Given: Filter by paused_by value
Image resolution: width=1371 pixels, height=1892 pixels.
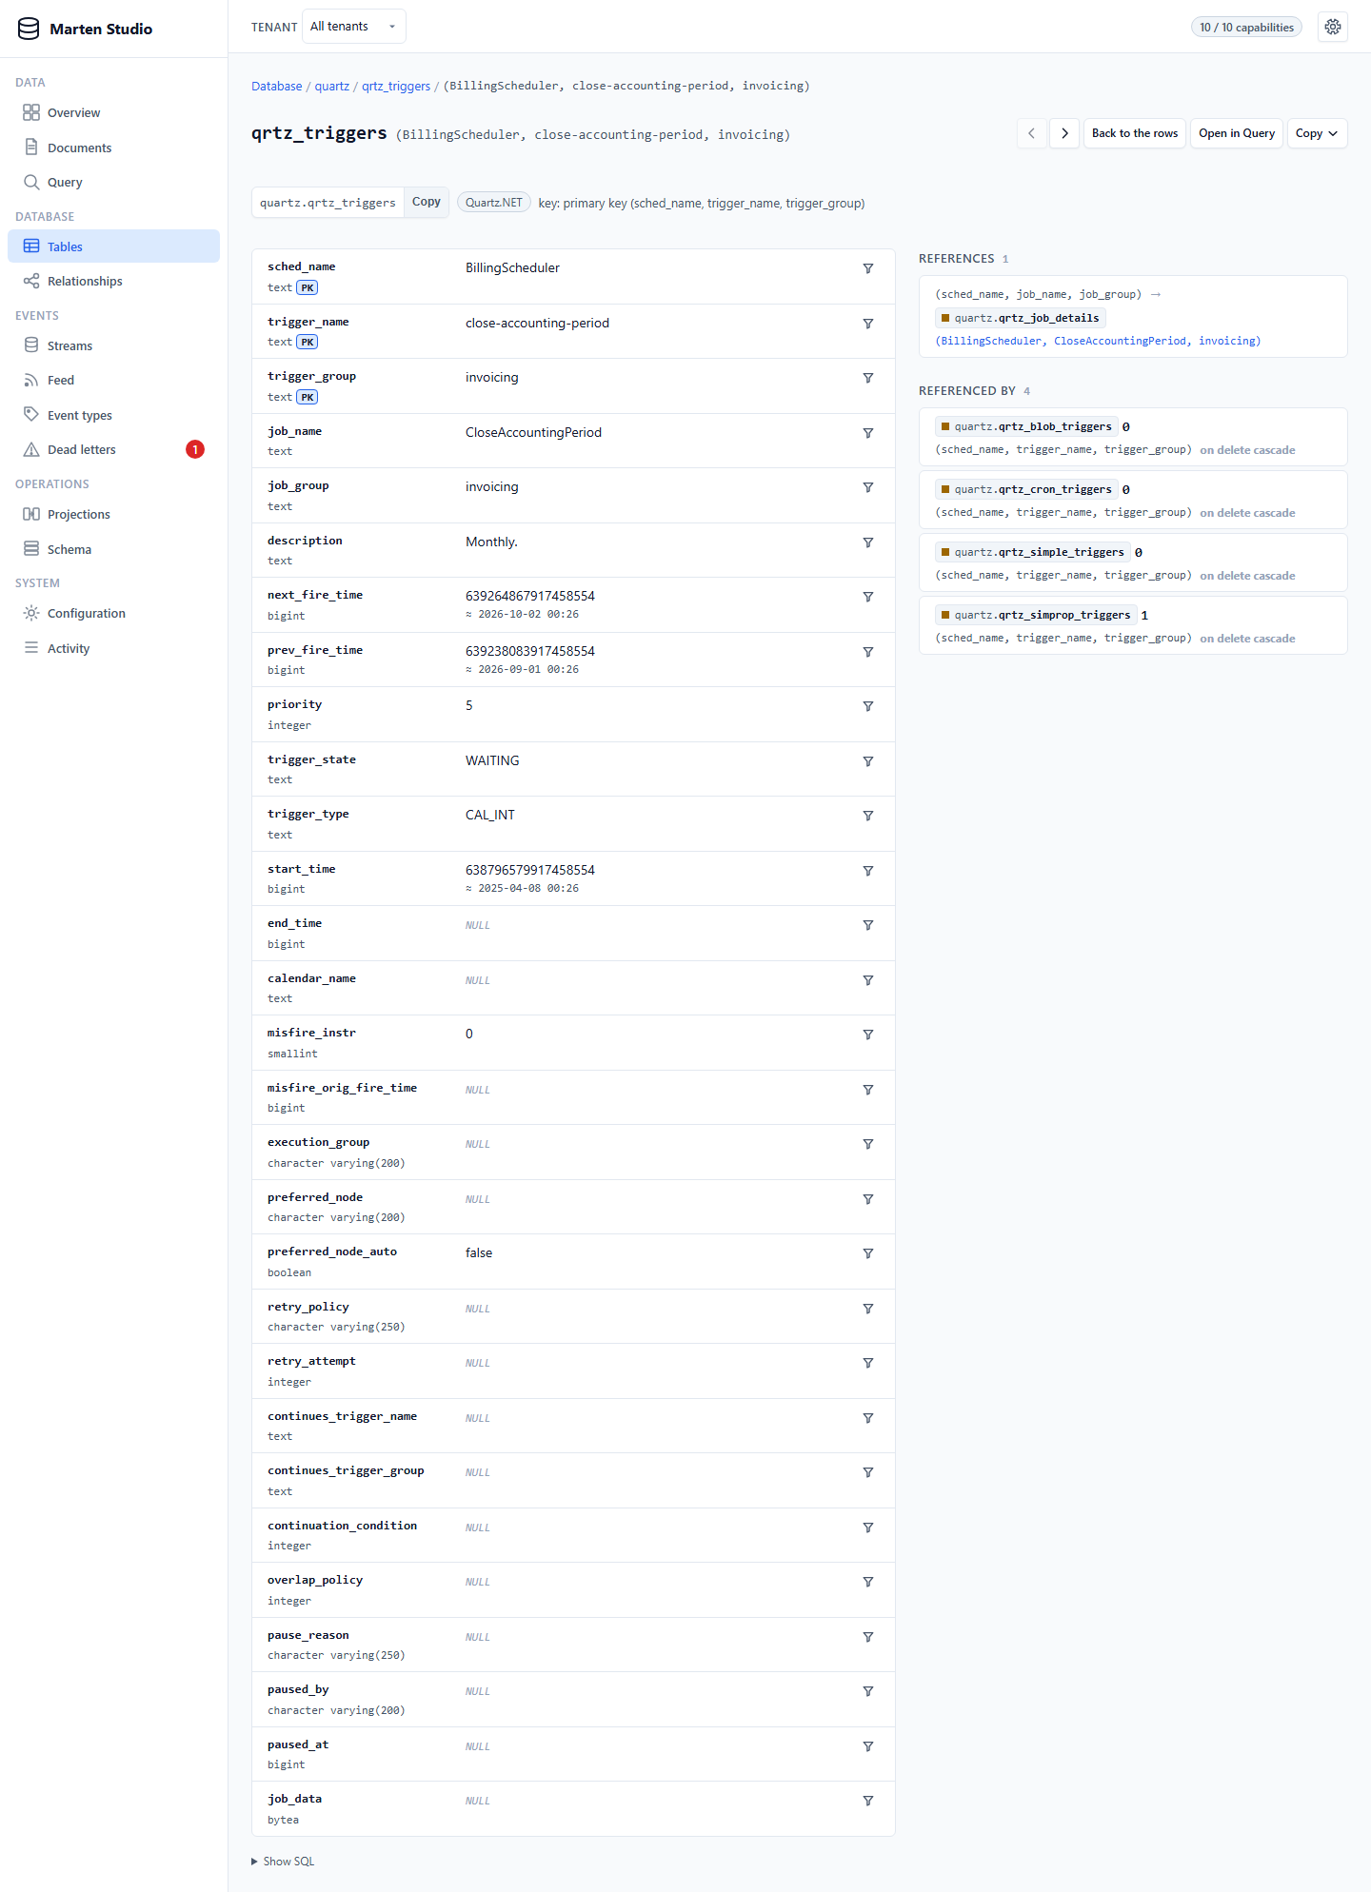Looking at the screenshot, I should click(868, 1691).
